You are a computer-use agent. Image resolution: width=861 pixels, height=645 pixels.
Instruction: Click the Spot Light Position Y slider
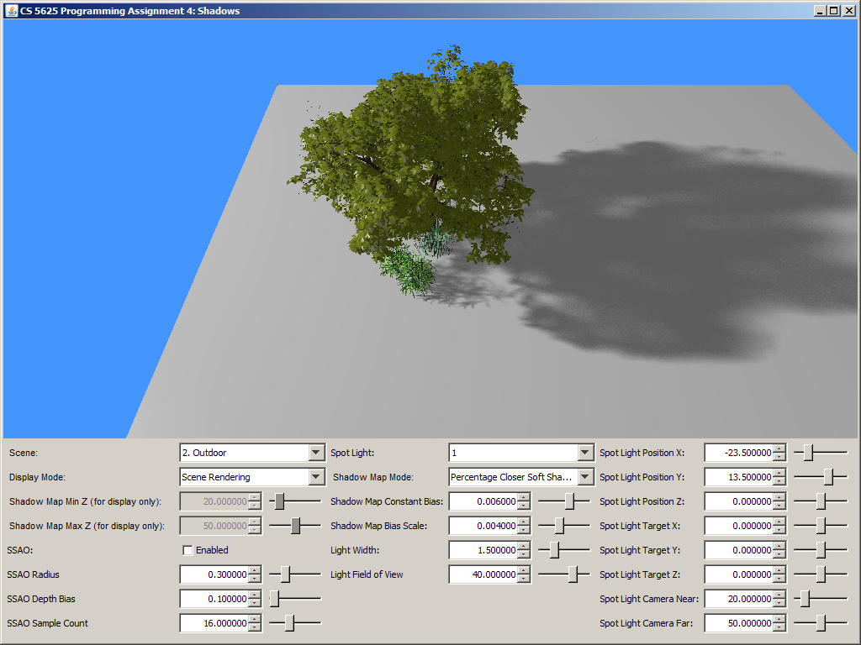(x=828, y=477)
